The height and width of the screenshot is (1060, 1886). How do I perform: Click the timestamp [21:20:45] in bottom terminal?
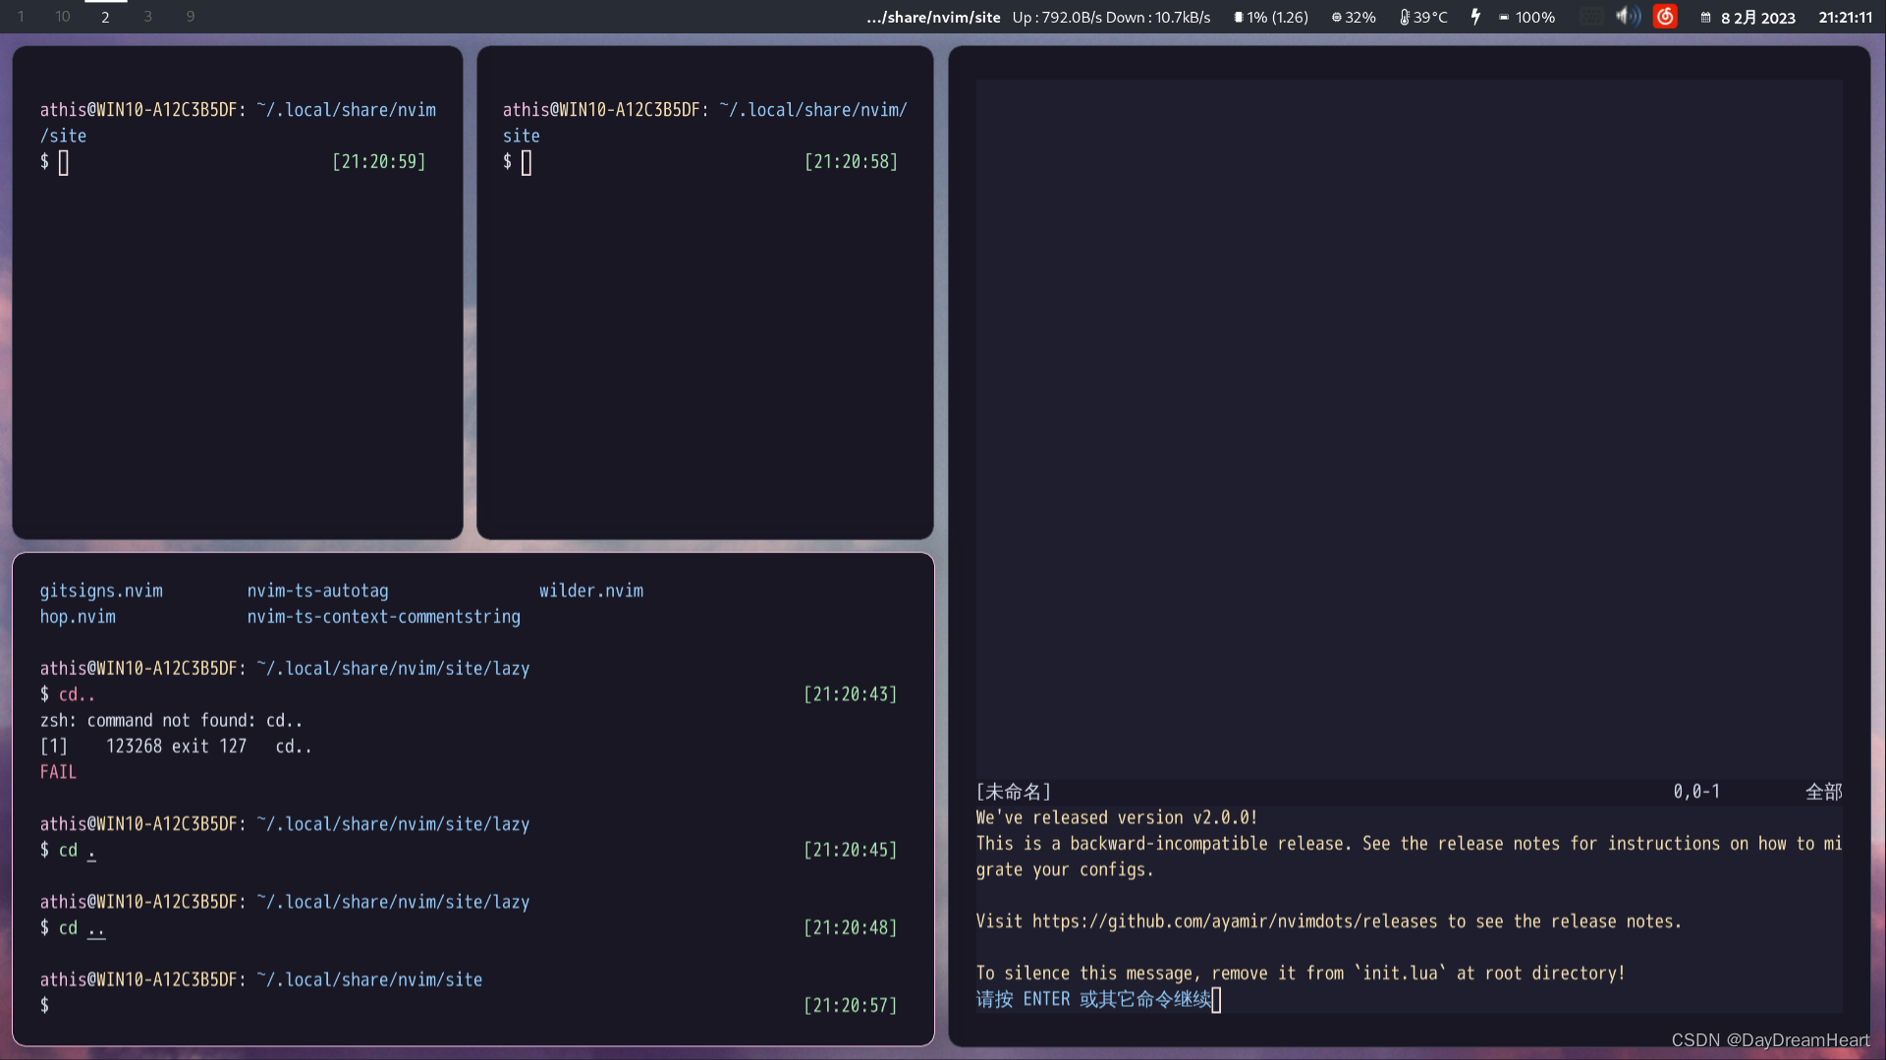[851, 850]
